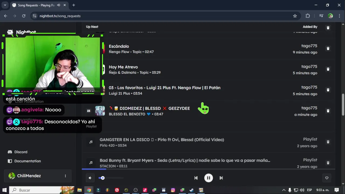Open File Explorer from the taskbar
Viewport: 345px width, 194px height.
point(80,190)
